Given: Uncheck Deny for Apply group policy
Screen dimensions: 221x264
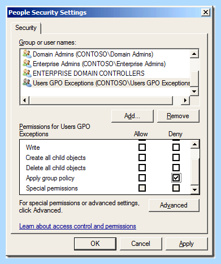Looking at the screenshot, I should pos(176,178).
